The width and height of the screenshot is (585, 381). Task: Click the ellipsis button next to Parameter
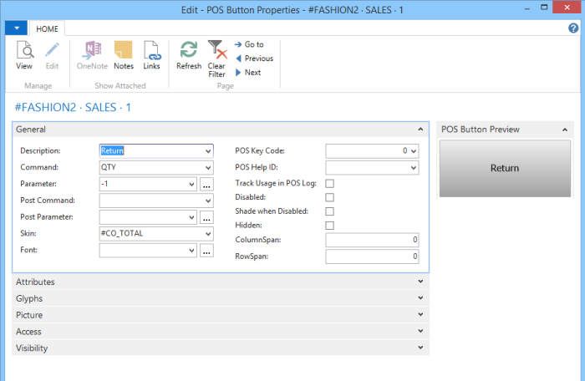coord(206,184)
